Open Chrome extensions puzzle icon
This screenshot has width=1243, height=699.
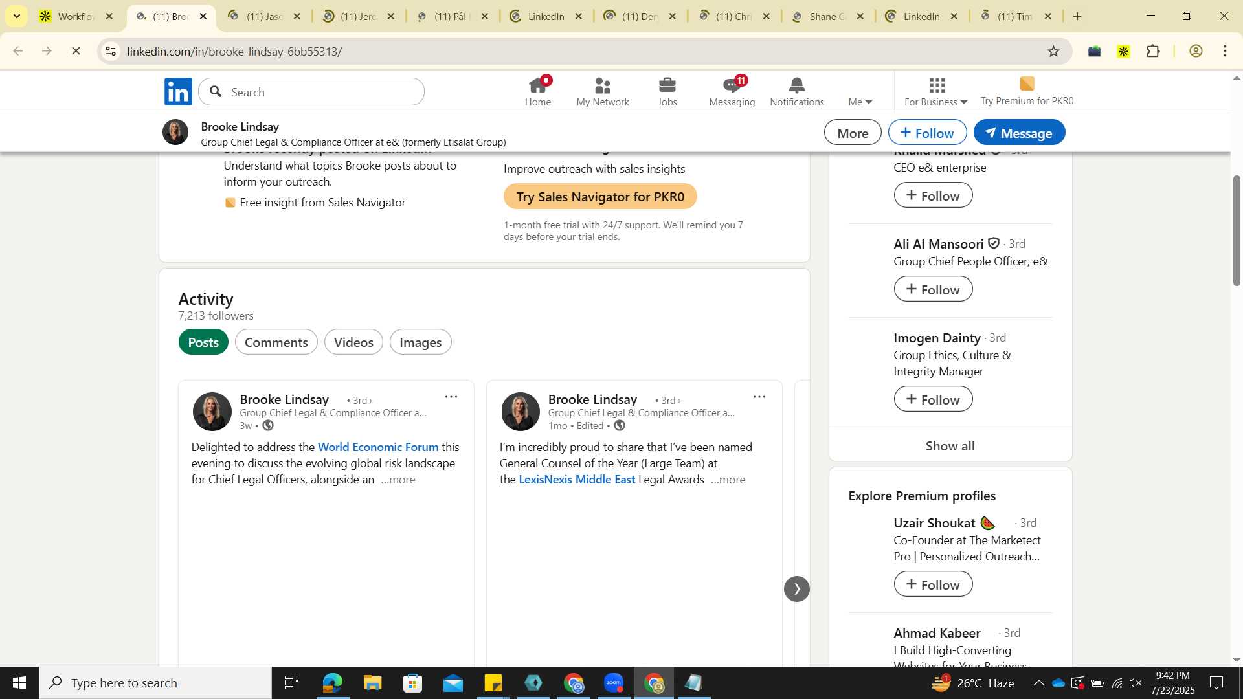coord(1153,51)
